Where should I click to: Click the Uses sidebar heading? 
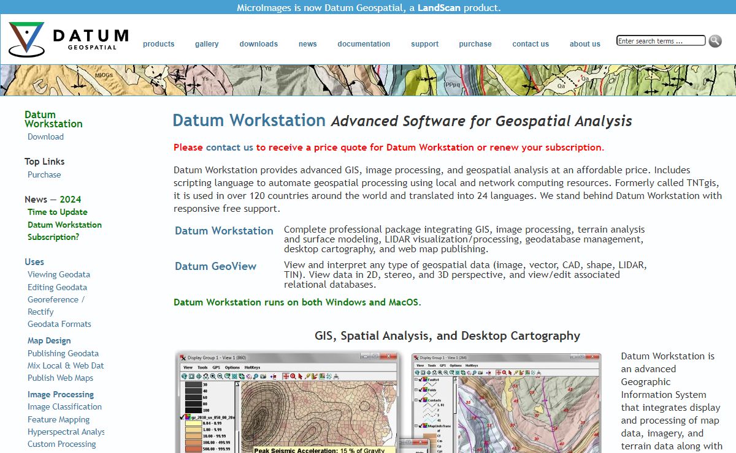coord(34,262)
